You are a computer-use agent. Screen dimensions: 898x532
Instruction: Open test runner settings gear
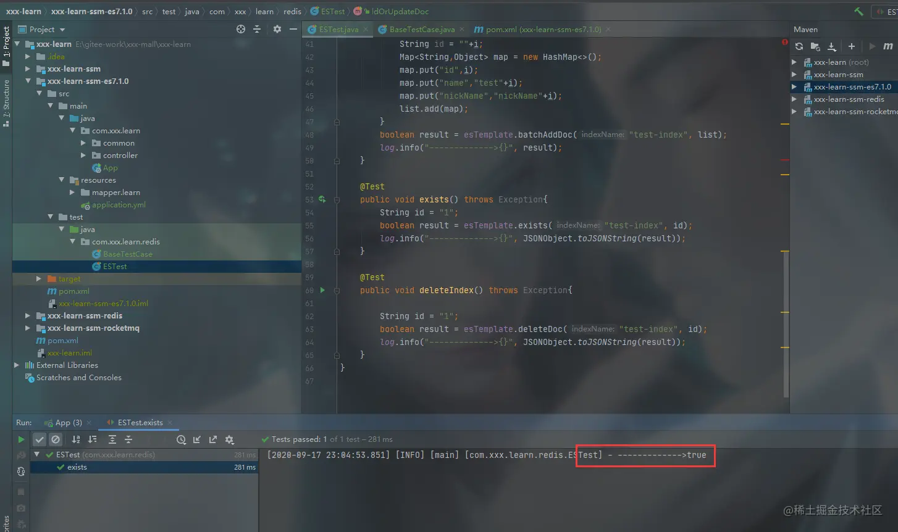(x=230, y=439)
